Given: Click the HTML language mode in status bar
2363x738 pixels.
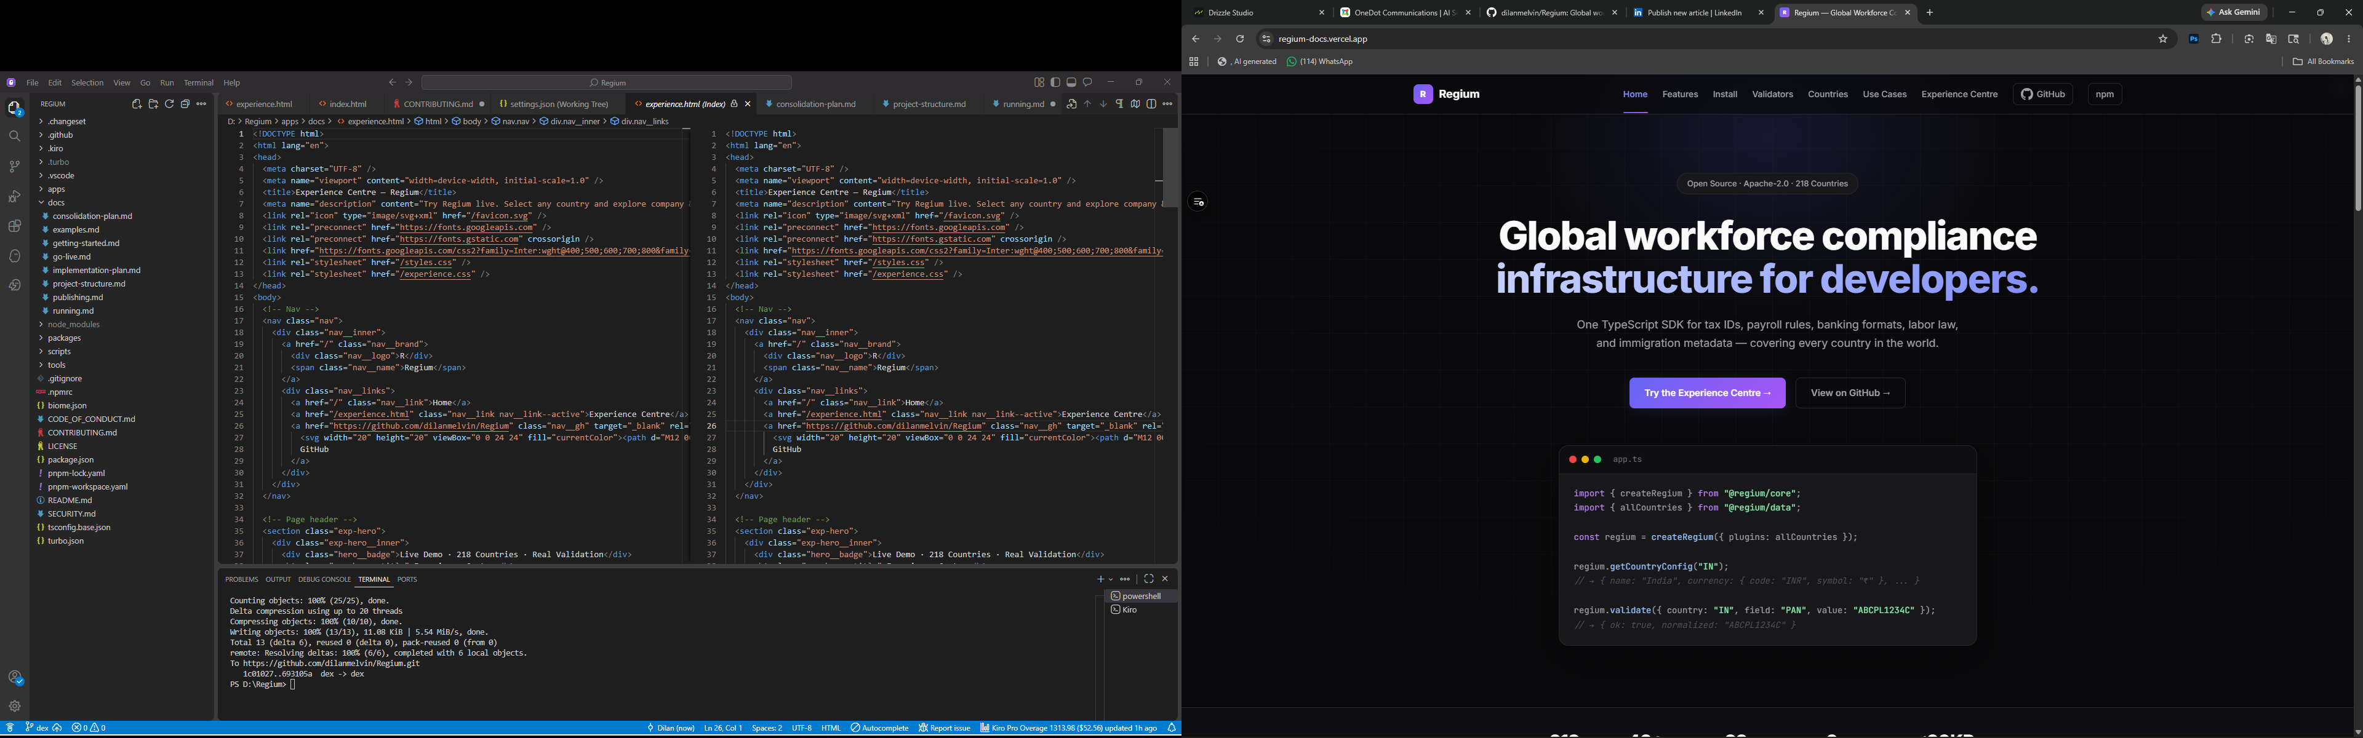Looking at the screenshot, I should [831, 728].
